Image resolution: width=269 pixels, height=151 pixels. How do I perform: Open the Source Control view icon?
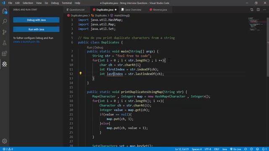point(5,32)
